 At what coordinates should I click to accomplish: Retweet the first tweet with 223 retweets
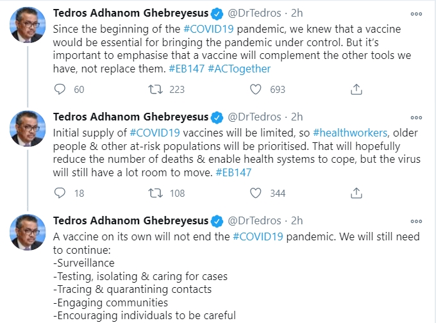click(155, 90)
